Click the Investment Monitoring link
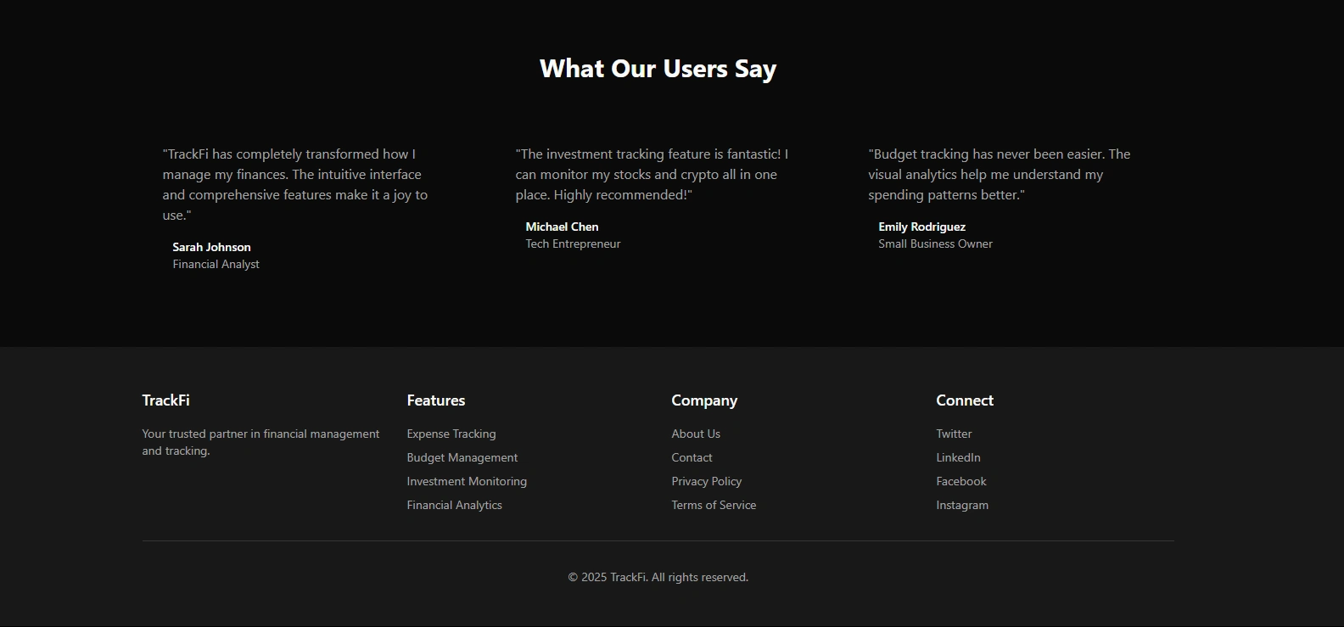1344x627 pixels. pyautogui.click(x=467, y=481)
